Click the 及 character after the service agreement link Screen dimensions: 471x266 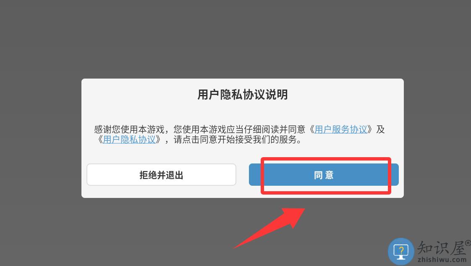380,129
